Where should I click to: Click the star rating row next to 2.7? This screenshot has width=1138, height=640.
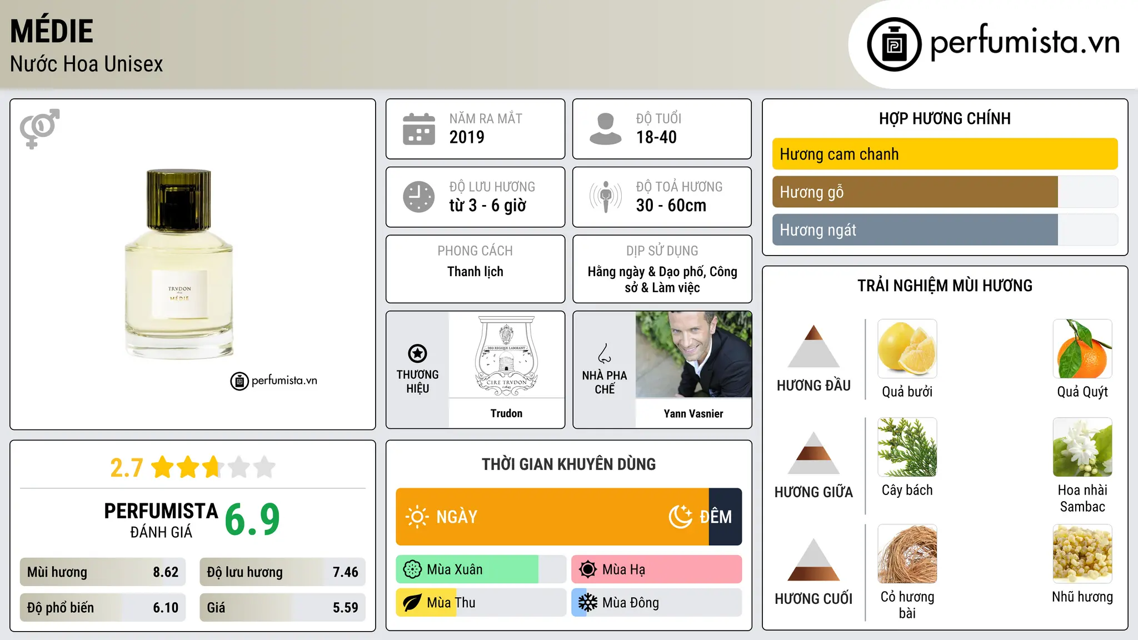213,467
